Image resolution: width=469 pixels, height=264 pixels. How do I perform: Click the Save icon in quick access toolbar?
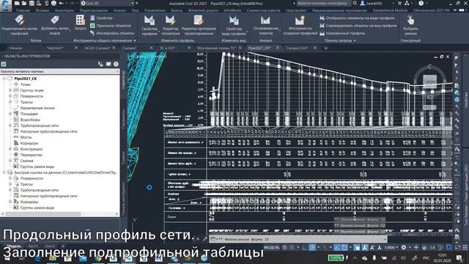32,3
